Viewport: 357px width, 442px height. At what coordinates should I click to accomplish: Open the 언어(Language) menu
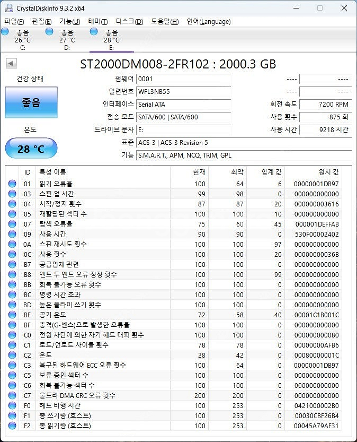209,21
